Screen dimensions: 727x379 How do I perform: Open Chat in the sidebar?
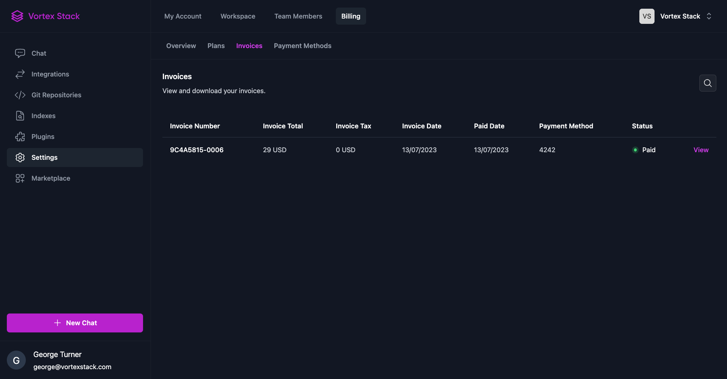point(75,53)
